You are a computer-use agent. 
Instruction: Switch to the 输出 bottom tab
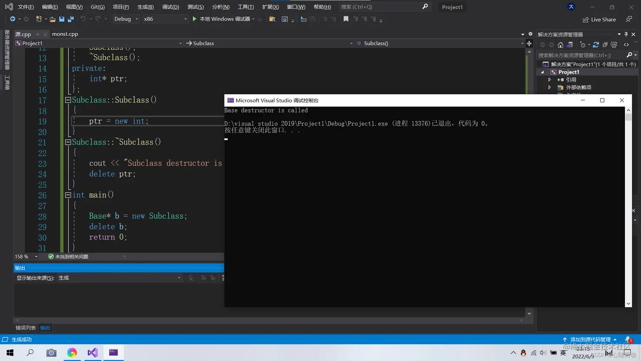[45, 328]
